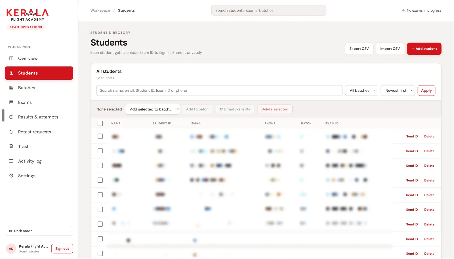Check the sixth student row checkbox

point(100,209)
